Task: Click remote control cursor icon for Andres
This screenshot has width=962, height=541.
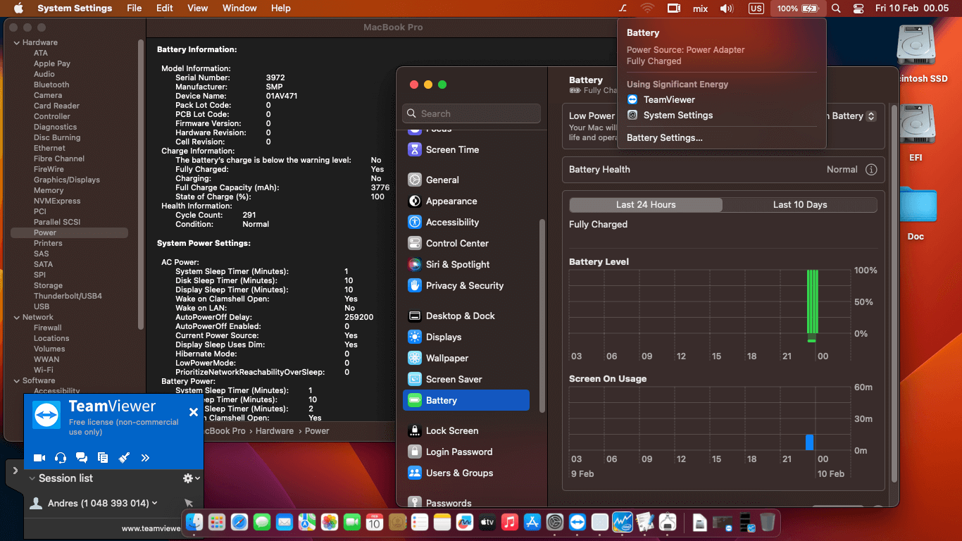Action: 189,503
